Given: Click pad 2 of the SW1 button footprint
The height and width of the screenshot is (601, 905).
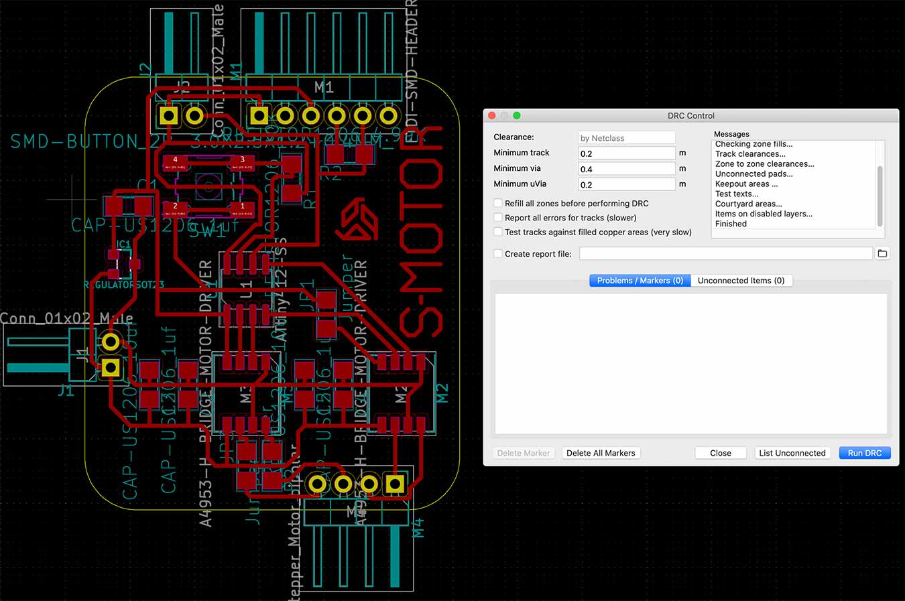Looking at the screenshot, I should click(176, 208).
